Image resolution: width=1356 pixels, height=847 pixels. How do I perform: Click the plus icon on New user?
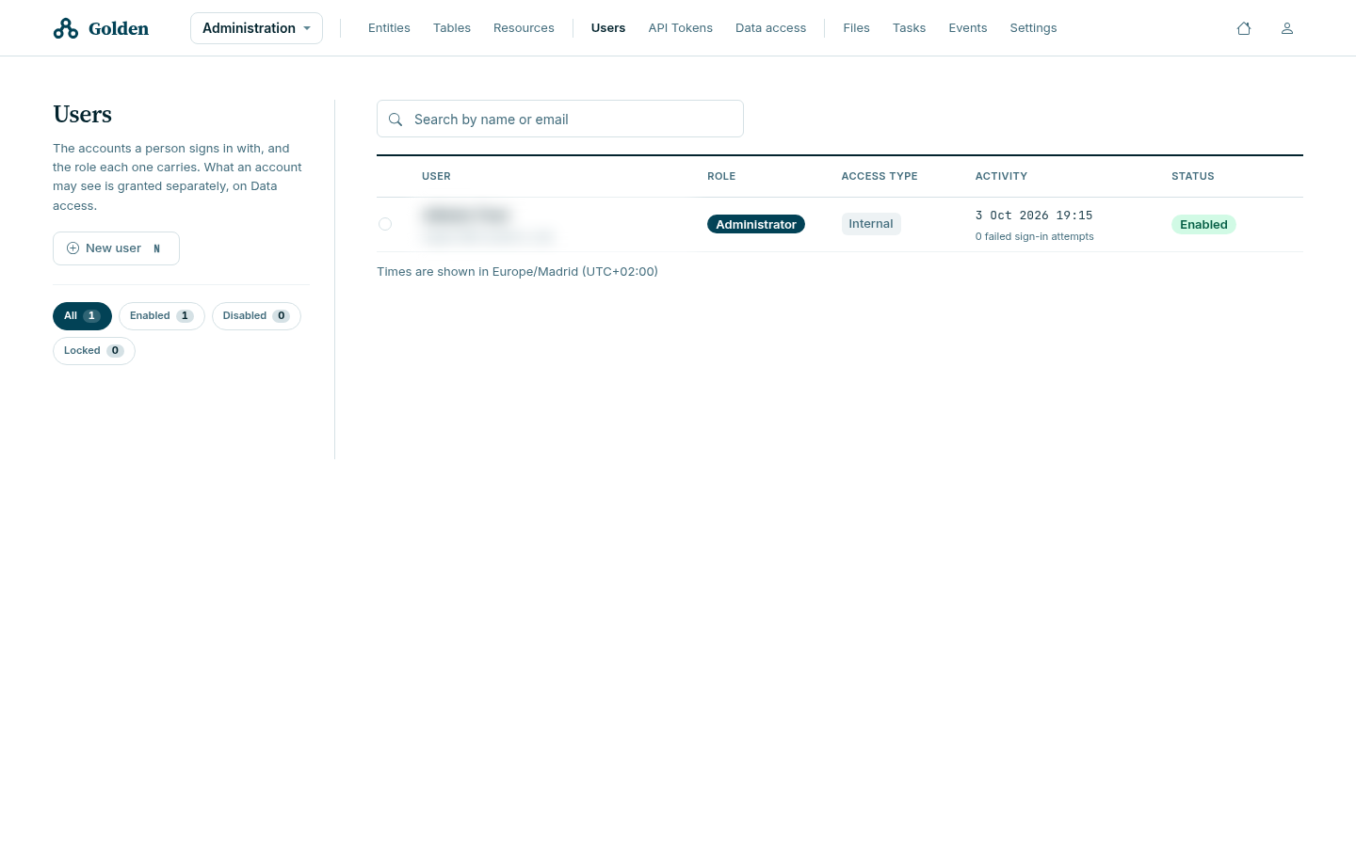(x=73, y=248)
